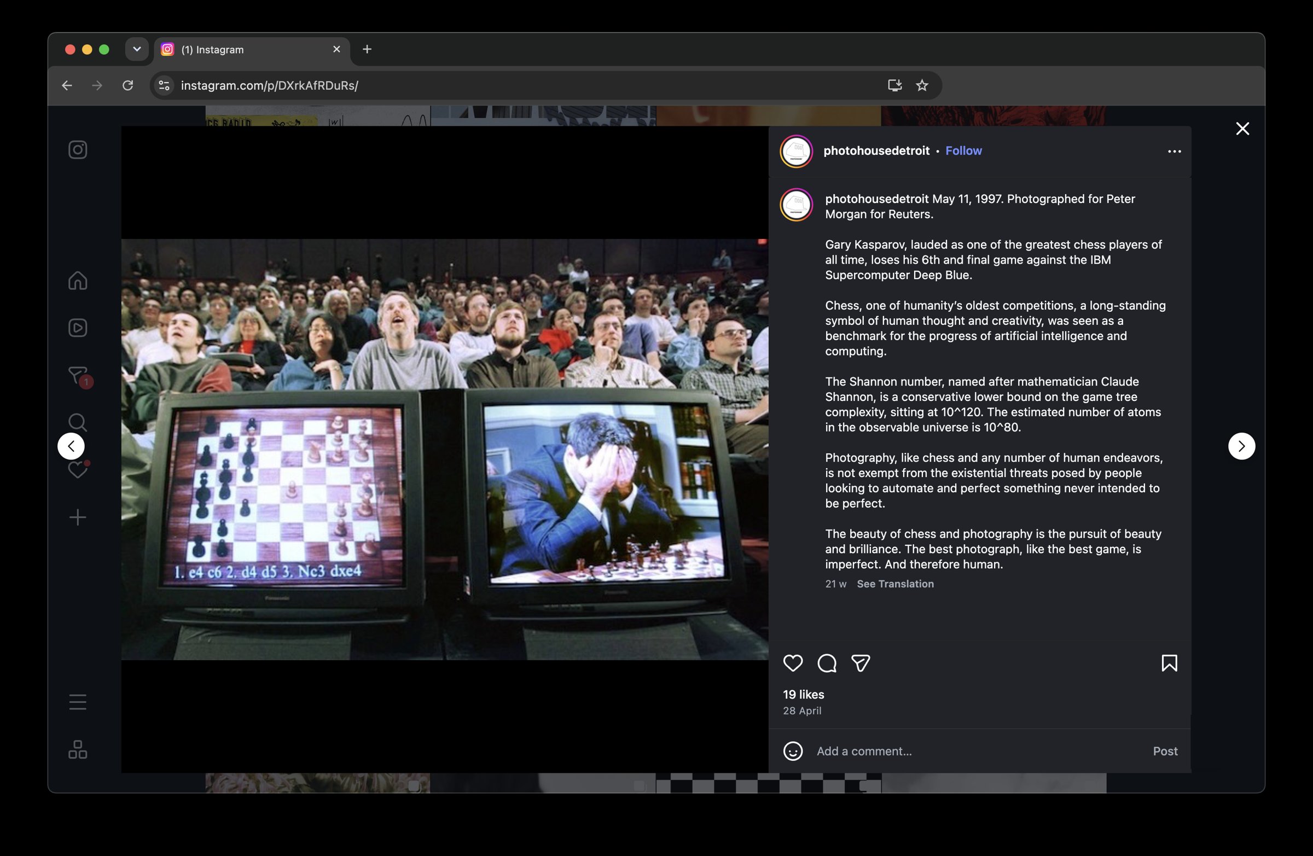The image size is (1313, 856).
Task: Install app icon in address bar
Action: coord(894,85)
